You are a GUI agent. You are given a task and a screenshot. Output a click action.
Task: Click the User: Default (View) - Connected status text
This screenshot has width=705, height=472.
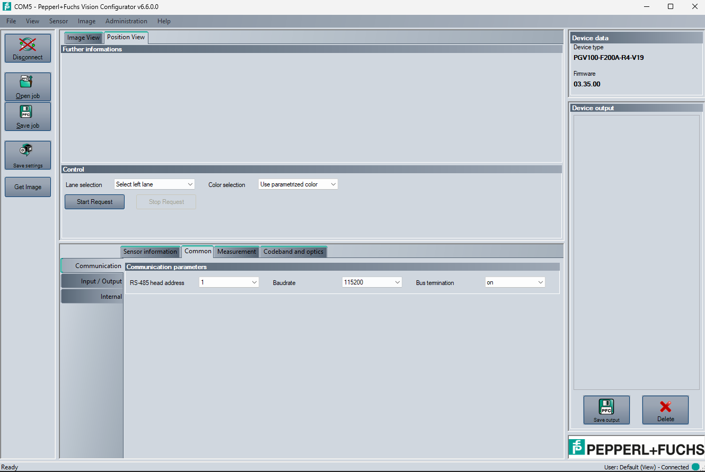point(646,467)
